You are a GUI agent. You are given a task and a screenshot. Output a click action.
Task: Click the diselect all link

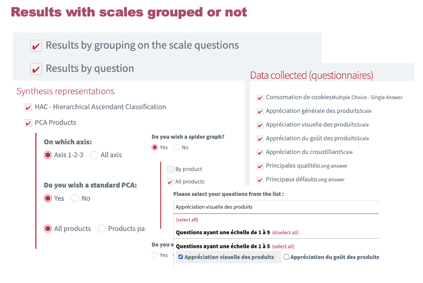[x=285, y=232]
